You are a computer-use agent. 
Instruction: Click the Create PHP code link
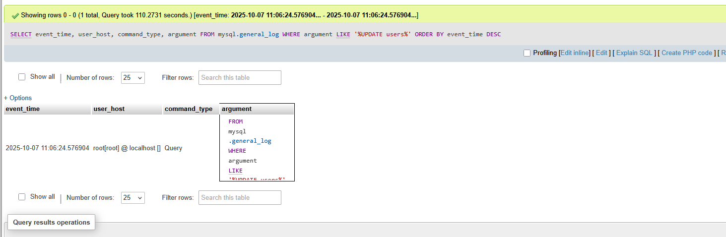point(686,53)
